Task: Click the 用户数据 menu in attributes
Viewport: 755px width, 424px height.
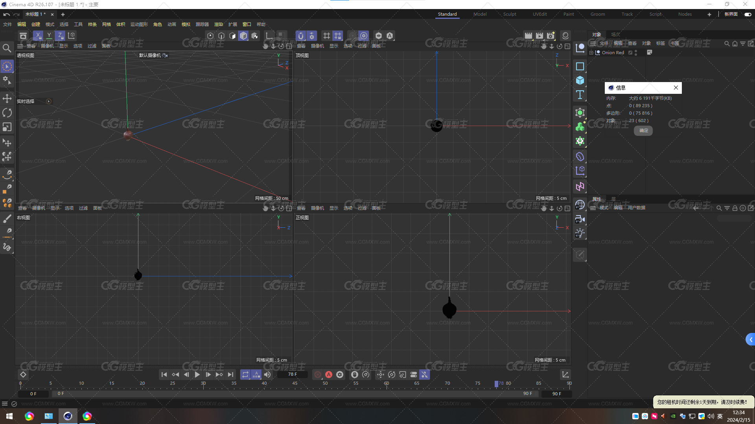Action: (637, 208)
